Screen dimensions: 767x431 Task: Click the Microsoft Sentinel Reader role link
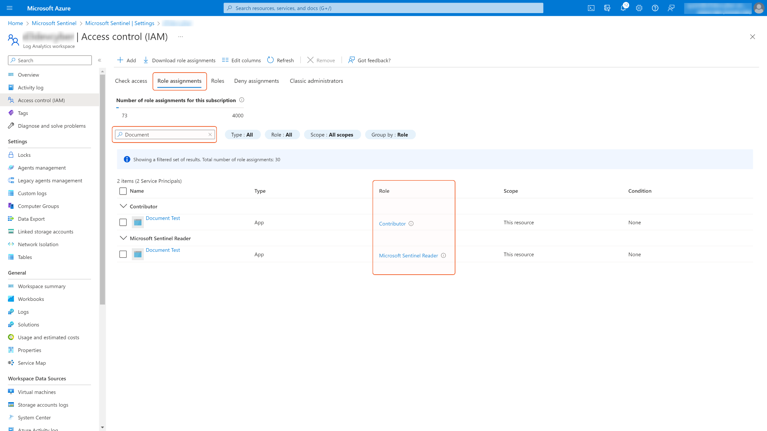pos(408,256)
